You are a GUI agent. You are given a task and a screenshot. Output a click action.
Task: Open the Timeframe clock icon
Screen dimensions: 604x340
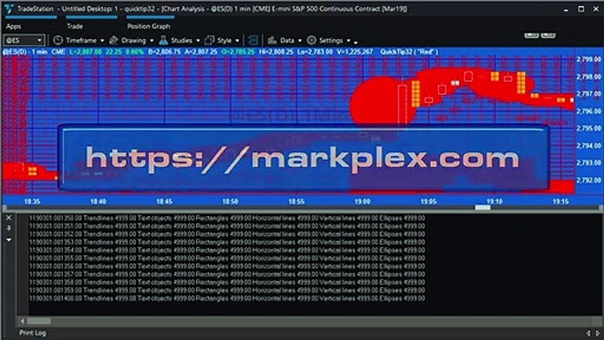point(58,40)
